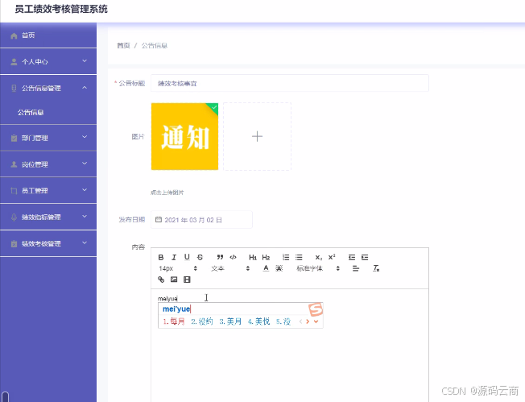This screenshot has width=525, height=402.
Task: Expand the 绩效考核管理 sidebar menu
Action: 48,243
